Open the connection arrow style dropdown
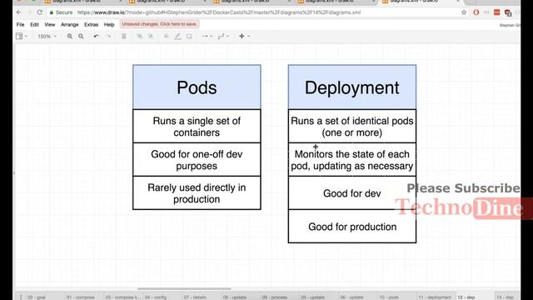This screenshot has width=533, height=300. click(x=207, y=36)
